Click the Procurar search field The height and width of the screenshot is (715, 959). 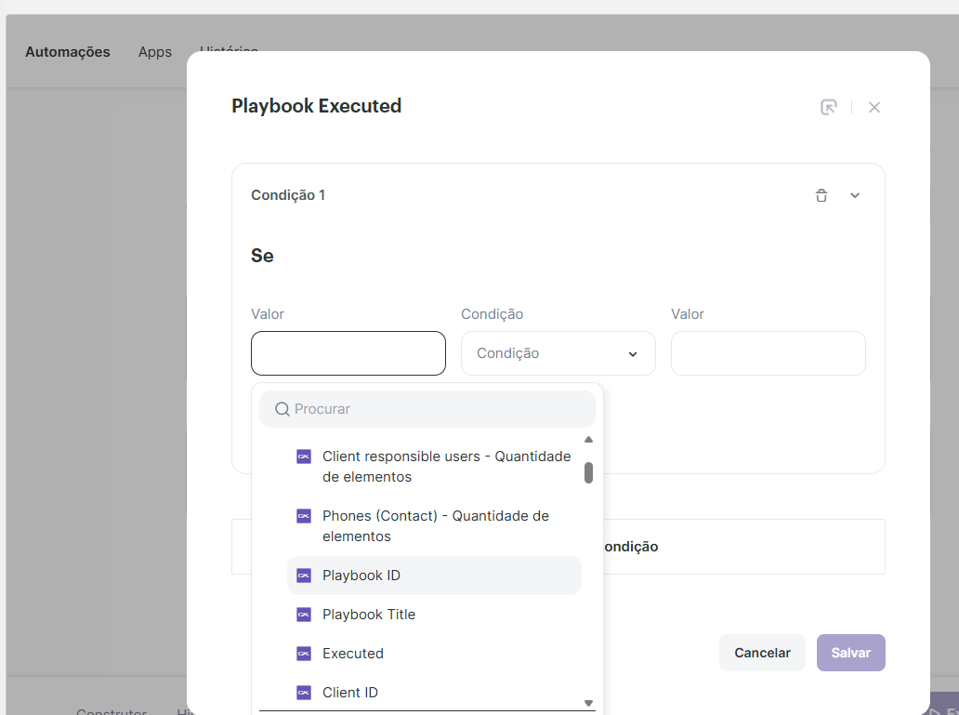click(x=437, y=409)
